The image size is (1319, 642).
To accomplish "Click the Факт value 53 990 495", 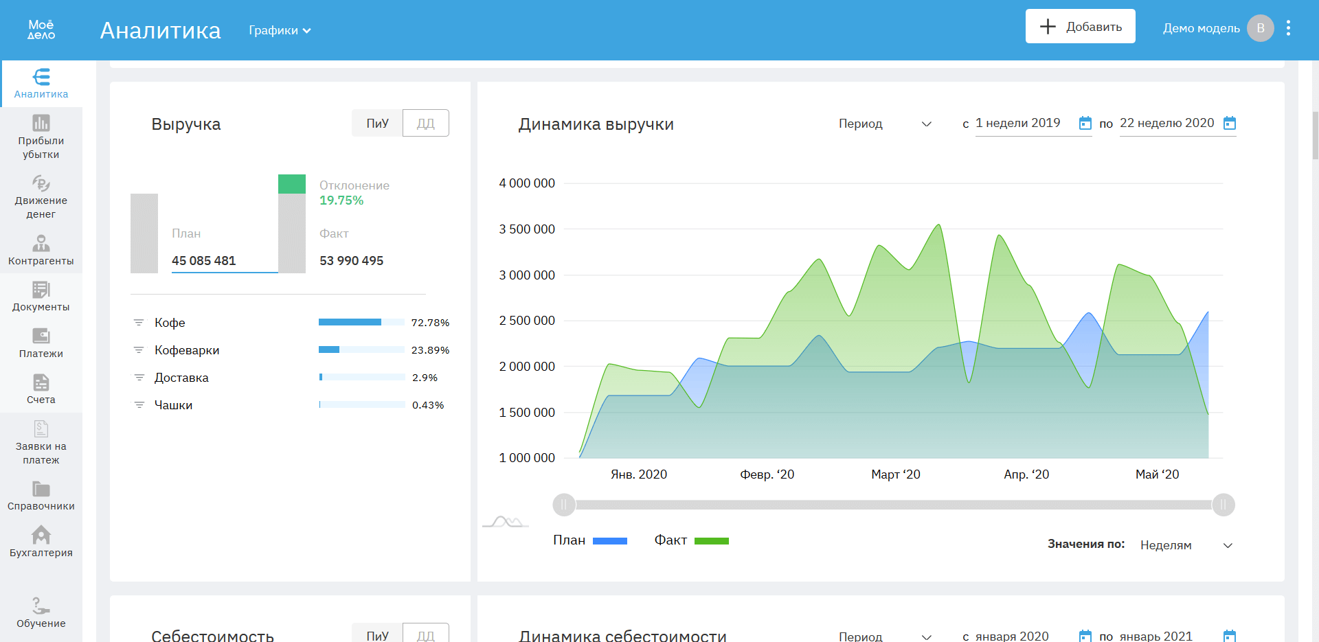I will 351,261.
